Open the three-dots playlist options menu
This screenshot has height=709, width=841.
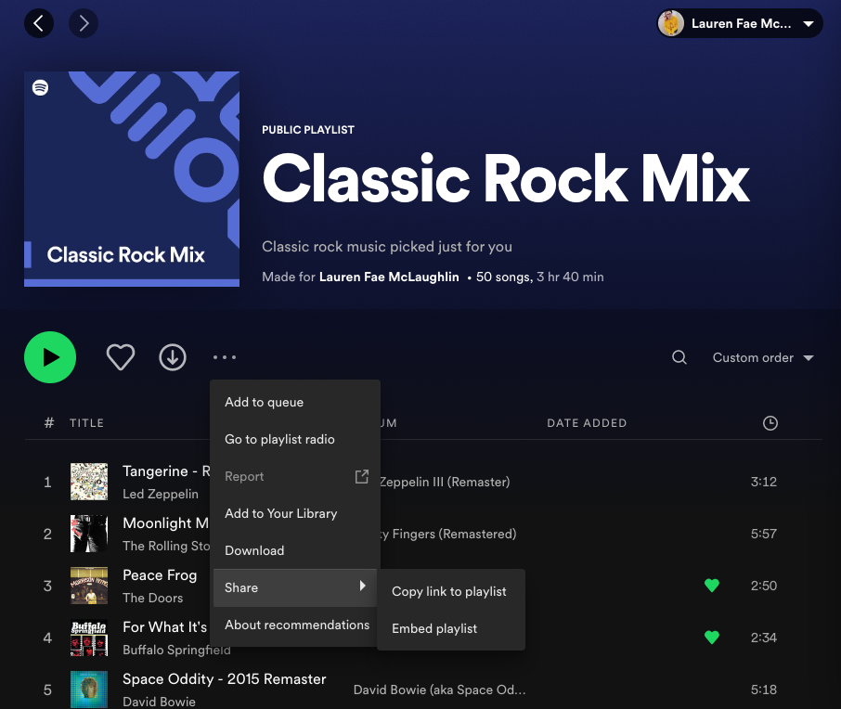[225, 357]
